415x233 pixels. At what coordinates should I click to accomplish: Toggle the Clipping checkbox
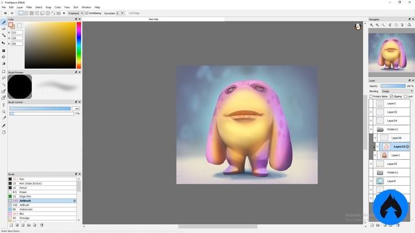tap(392, 96)
